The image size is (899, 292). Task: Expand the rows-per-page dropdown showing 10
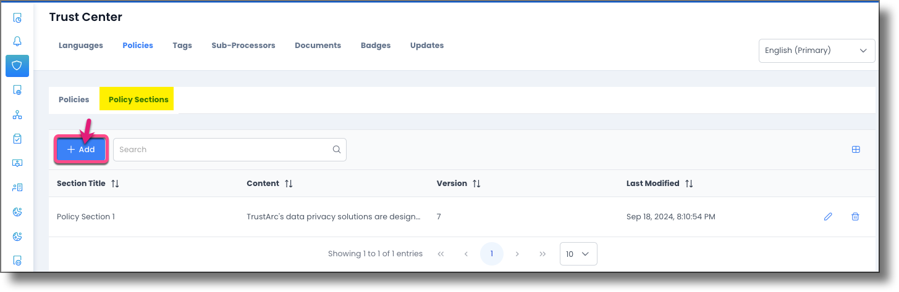click(578, 254)
